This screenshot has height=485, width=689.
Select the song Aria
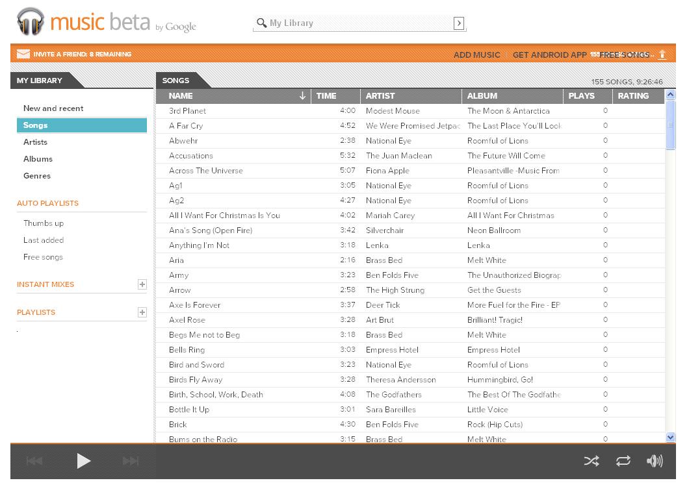tap(176, 260)
